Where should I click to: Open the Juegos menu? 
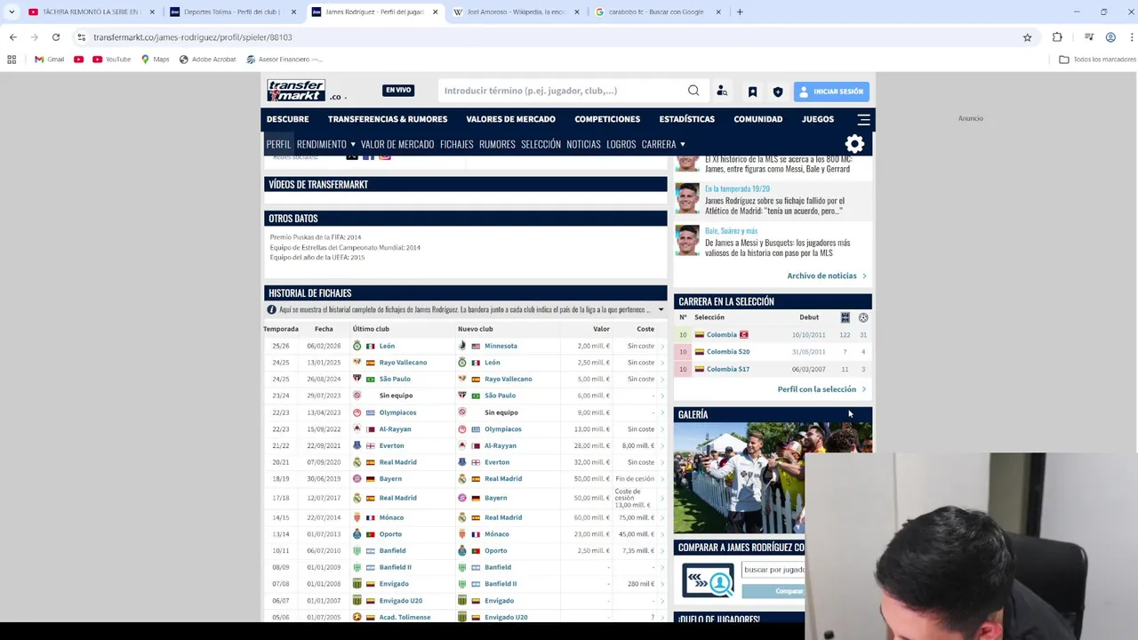pos(818,119)
